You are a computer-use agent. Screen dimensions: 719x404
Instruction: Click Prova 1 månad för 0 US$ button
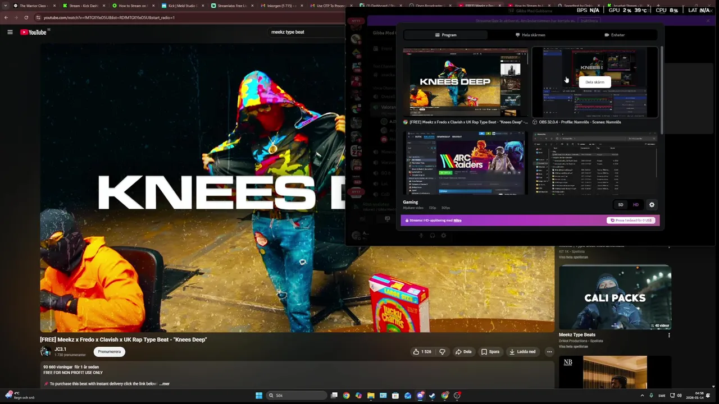pyautogui.click(x=631, y=221)
